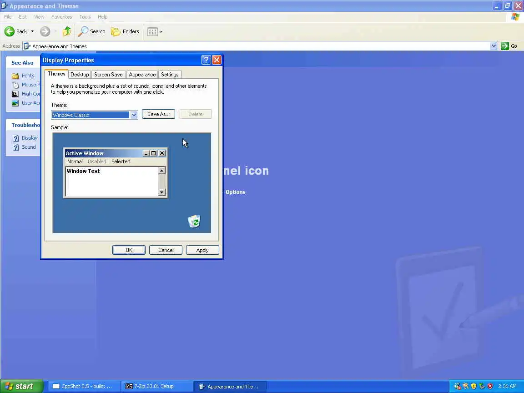Open Display troubleshooter link
The height and width of the screenshot is (393, 524).
tap(30, 138)
